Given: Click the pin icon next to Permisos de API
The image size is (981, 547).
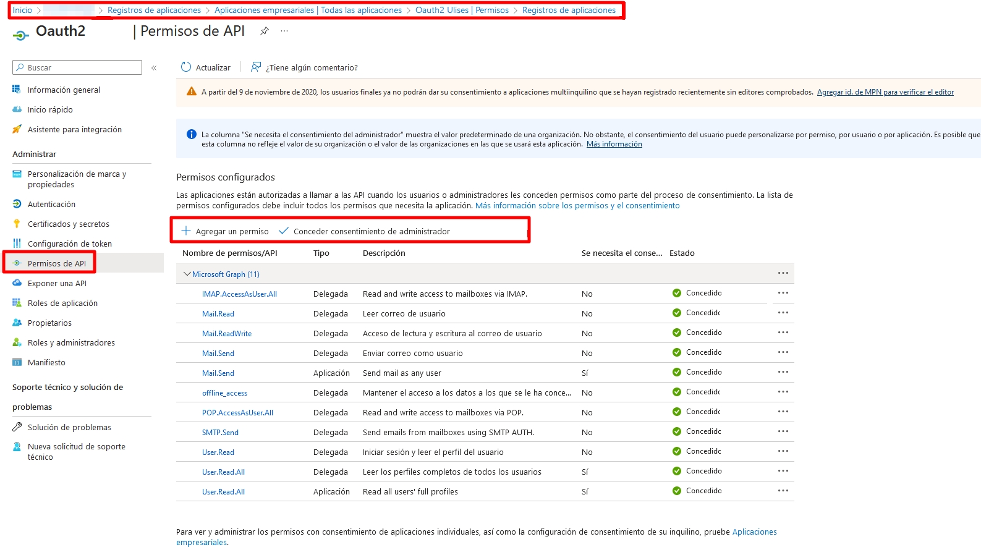Looking at the screenshot, I should click(265, 31).
